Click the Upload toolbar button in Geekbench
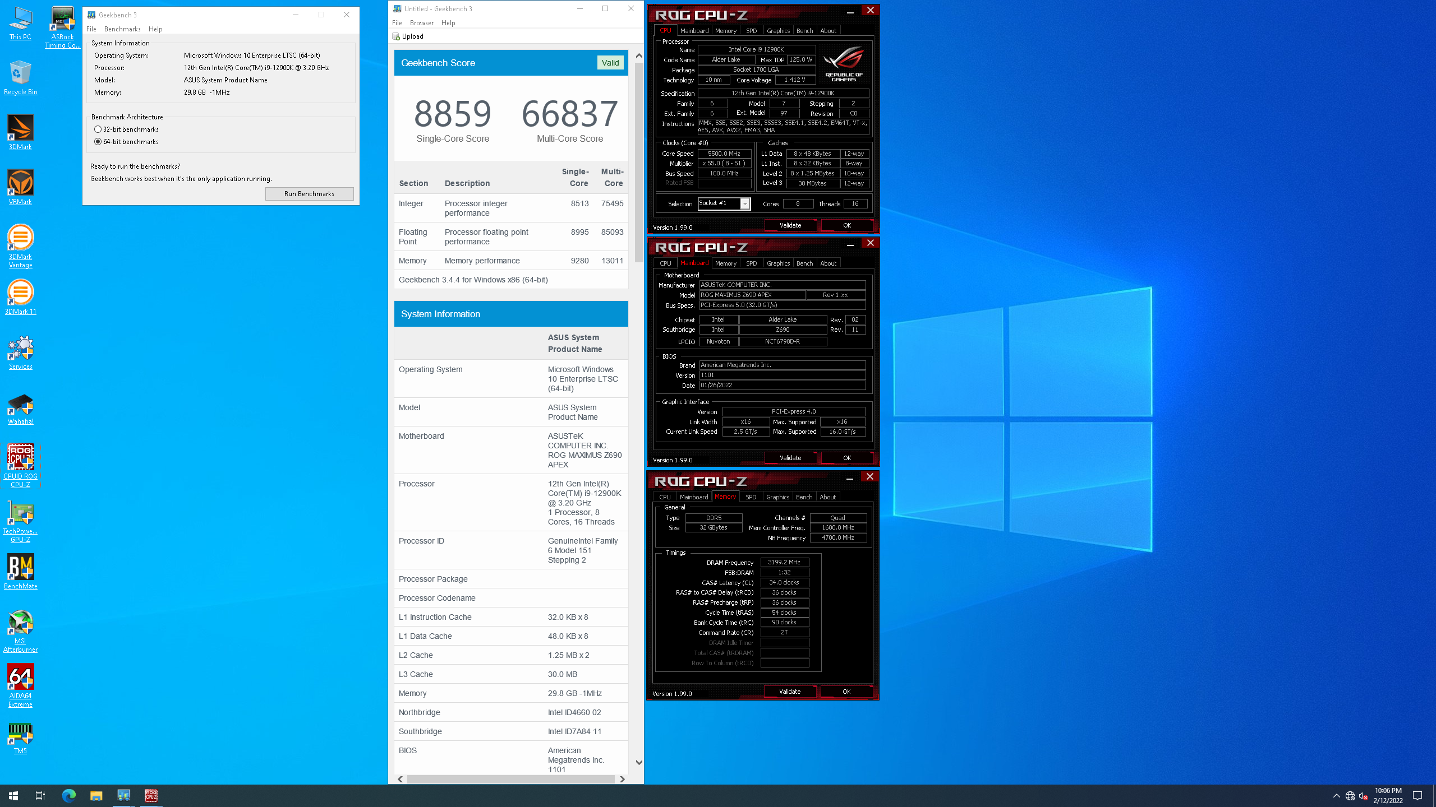 (408, 36)
